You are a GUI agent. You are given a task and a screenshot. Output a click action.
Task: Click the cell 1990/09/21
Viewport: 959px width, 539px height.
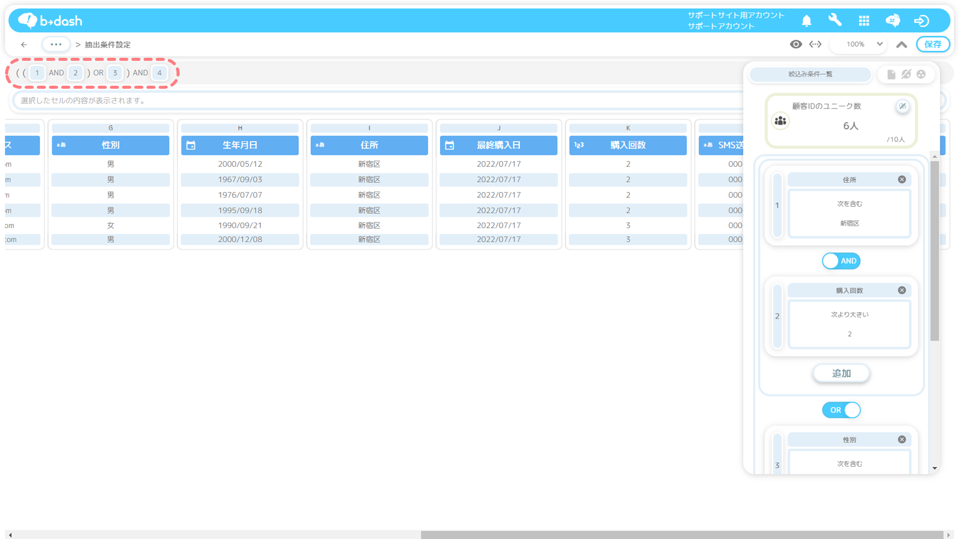(240, 225)
